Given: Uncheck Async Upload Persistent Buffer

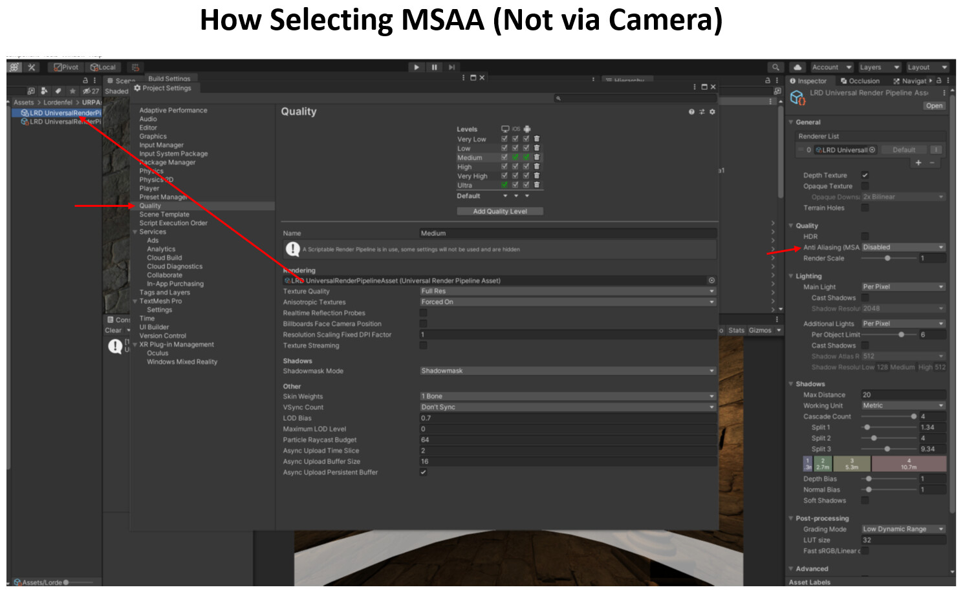Looking at the screenshot, I should (424, 472).
